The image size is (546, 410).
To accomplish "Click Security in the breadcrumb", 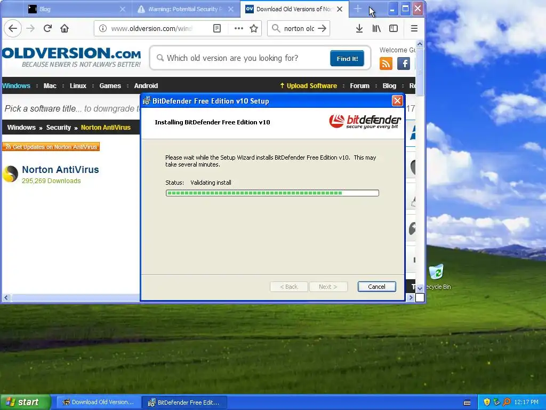I will point(59,128).
